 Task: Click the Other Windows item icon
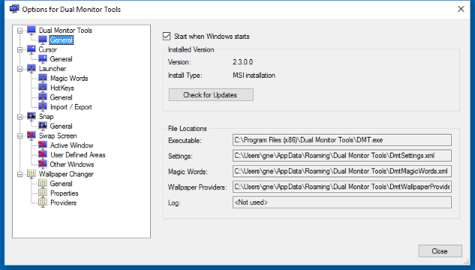(x=43, y=165)
